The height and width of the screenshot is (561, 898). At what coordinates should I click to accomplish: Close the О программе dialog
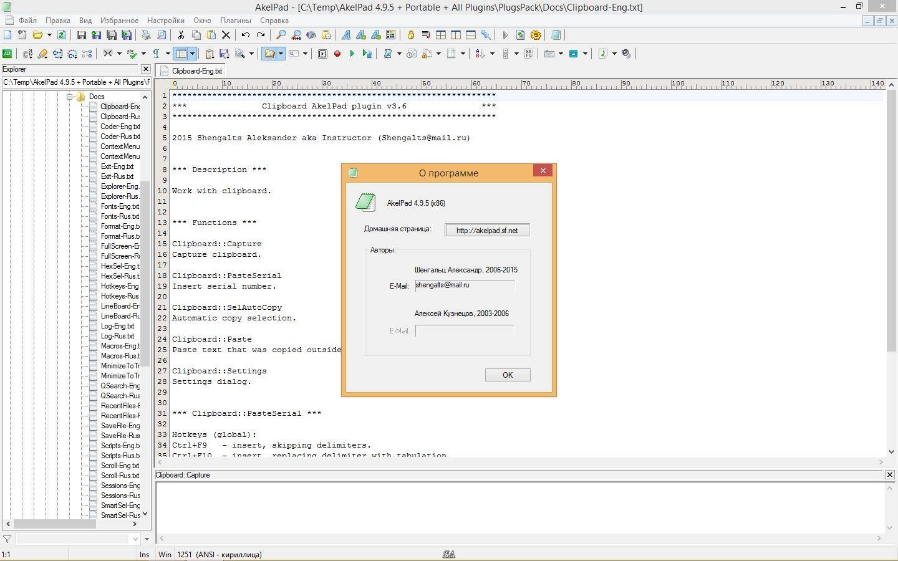(x=543, y=171)
